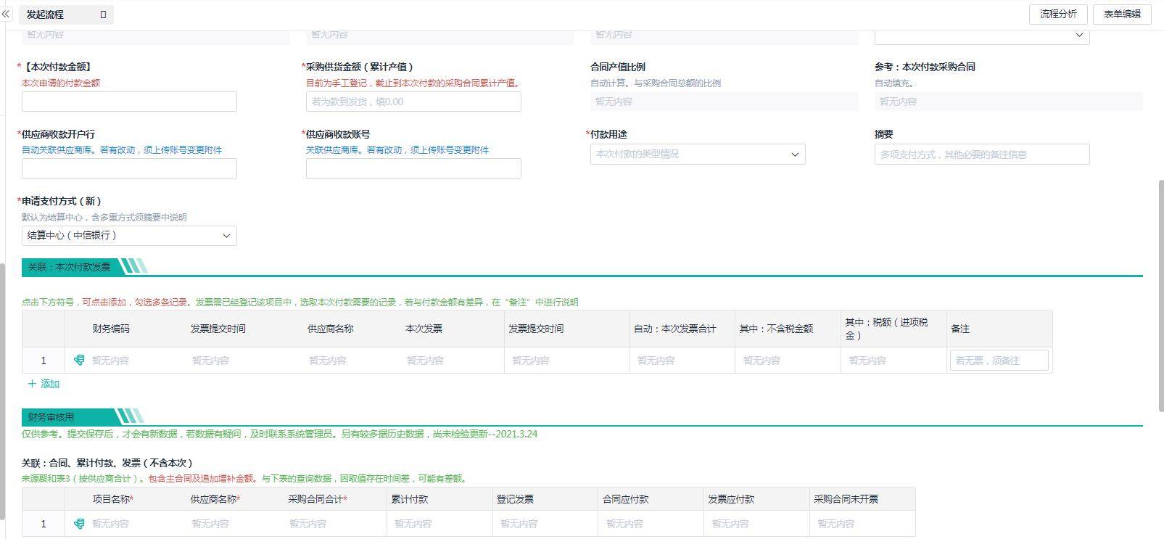1164x539 pixels.
Task: Expand the 申请支付方式 dropdown
Action: click(129, 236)
